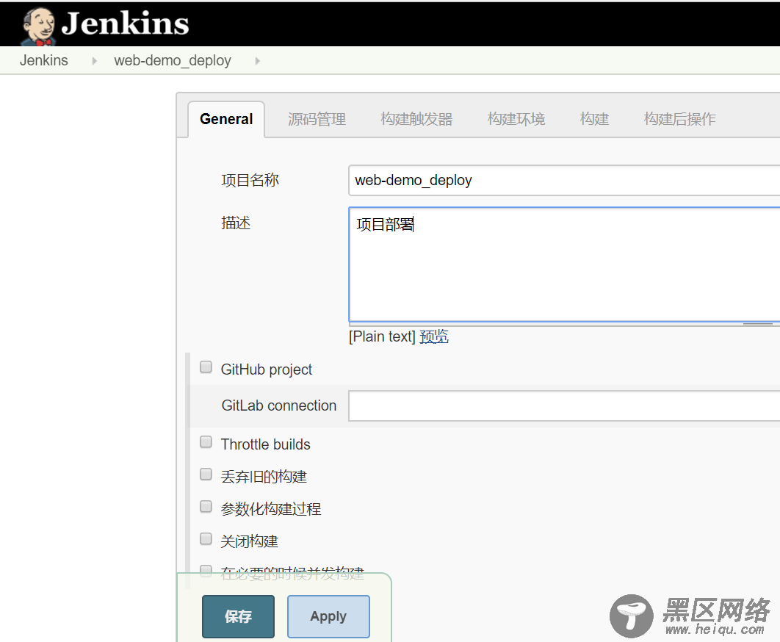Click the 项目名称 input field
This screenshot has height=642, width=780.
(x=564, y=180)
